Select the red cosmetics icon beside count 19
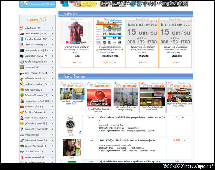Viewport: 215px width, 170px height. (22, 28)
